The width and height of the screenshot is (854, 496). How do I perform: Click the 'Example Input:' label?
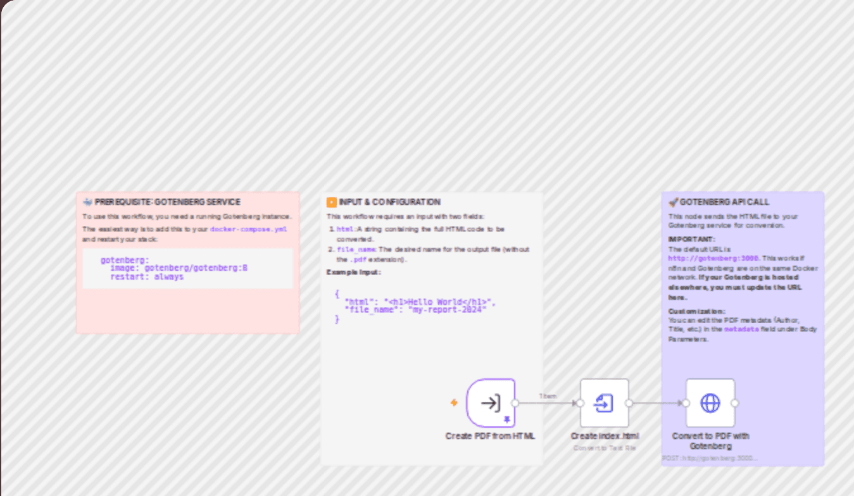point(353,272)
